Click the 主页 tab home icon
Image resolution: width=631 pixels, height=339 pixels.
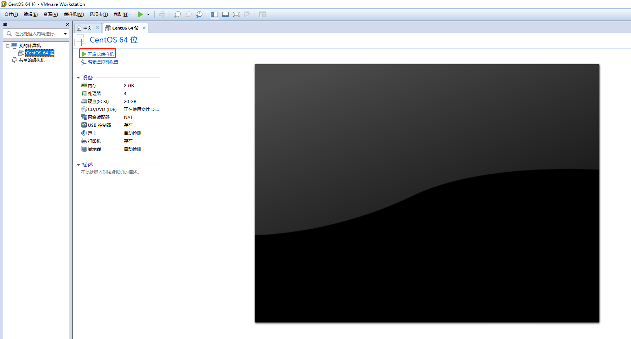(79, 28)
